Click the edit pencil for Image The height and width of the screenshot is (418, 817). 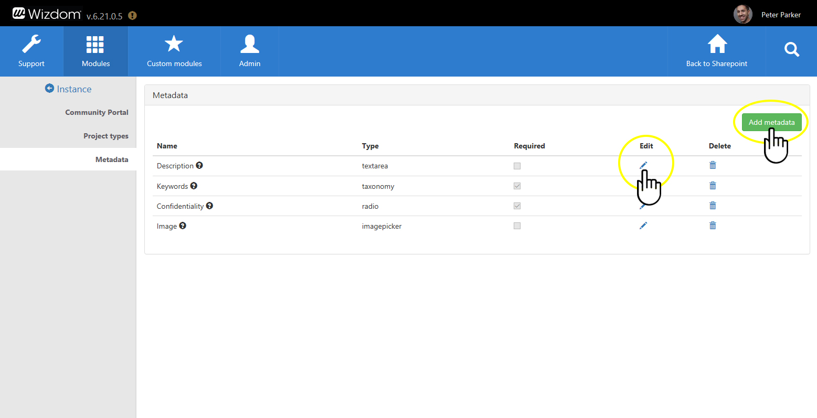pos(643,226)
